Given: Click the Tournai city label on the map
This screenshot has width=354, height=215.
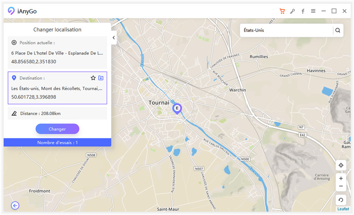Looking at the screenshot, I should [x=159, y=103].
